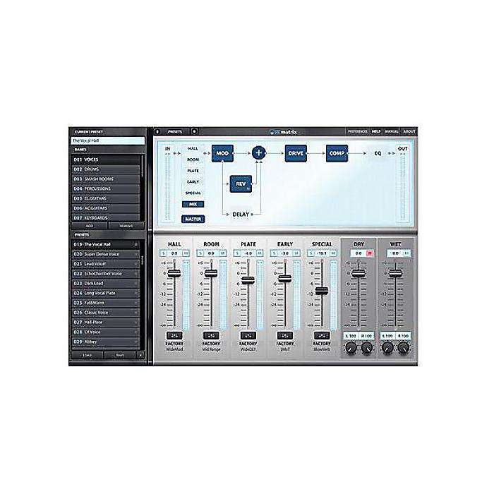The width and height of the screenshot is (494, 494).
Task: Open Special channel impulse selector dropdown
Action: pyautogui.click(x=322, y=335)
